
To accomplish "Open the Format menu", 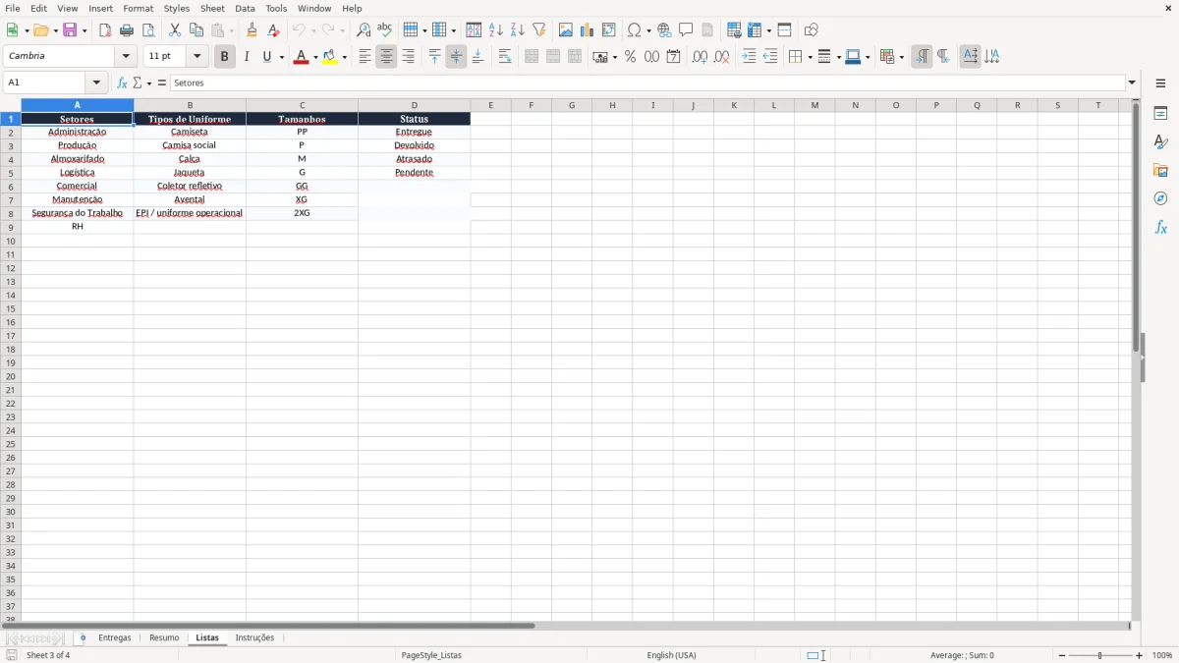I will click(x=139, y=8).
